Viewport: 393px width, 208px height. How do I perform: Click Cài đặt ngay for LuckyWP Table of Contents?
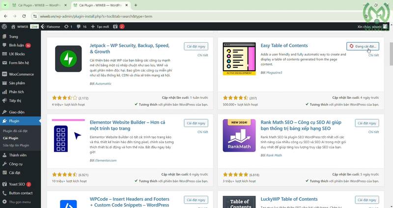pyautogui.click(x=367, y=200)
